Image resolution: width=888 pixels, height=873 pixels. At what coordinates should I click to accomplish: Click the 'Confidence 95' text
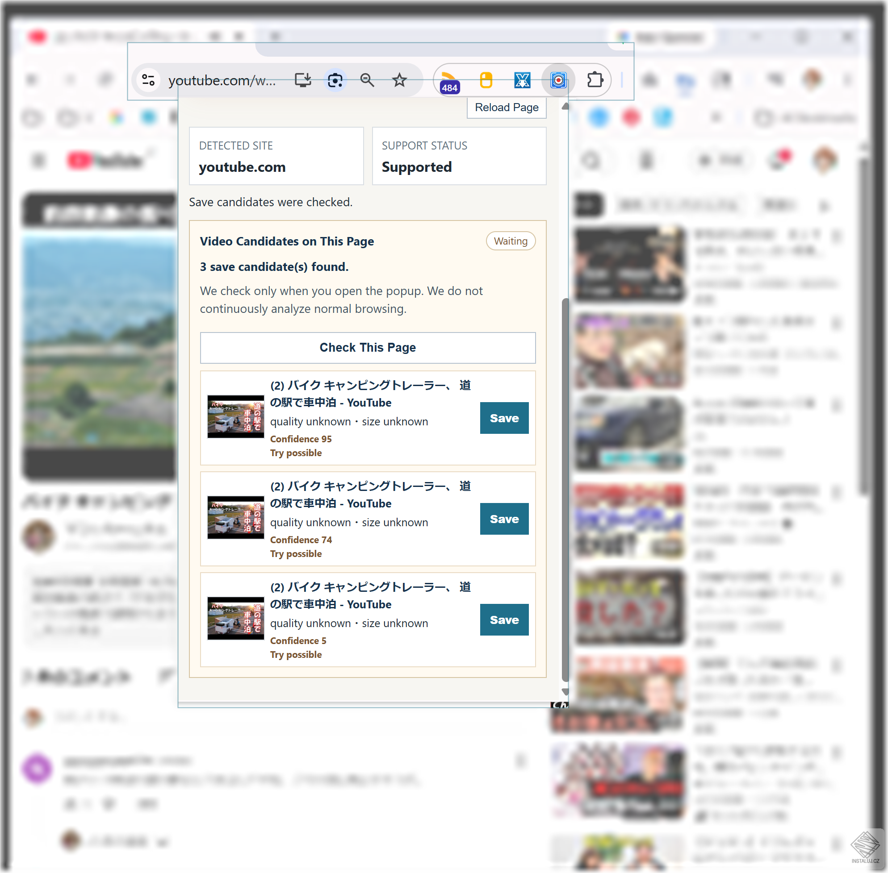301,439
